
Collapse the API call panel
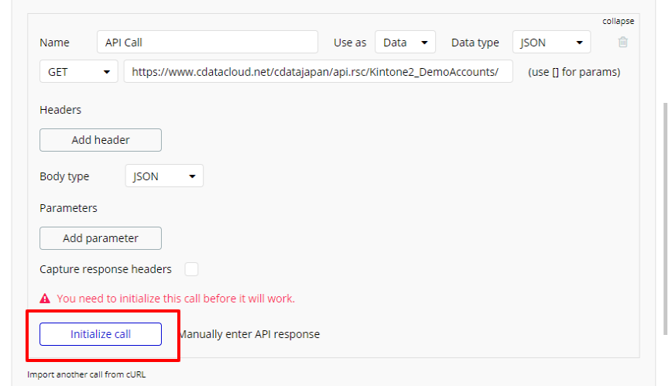point(618,21)
